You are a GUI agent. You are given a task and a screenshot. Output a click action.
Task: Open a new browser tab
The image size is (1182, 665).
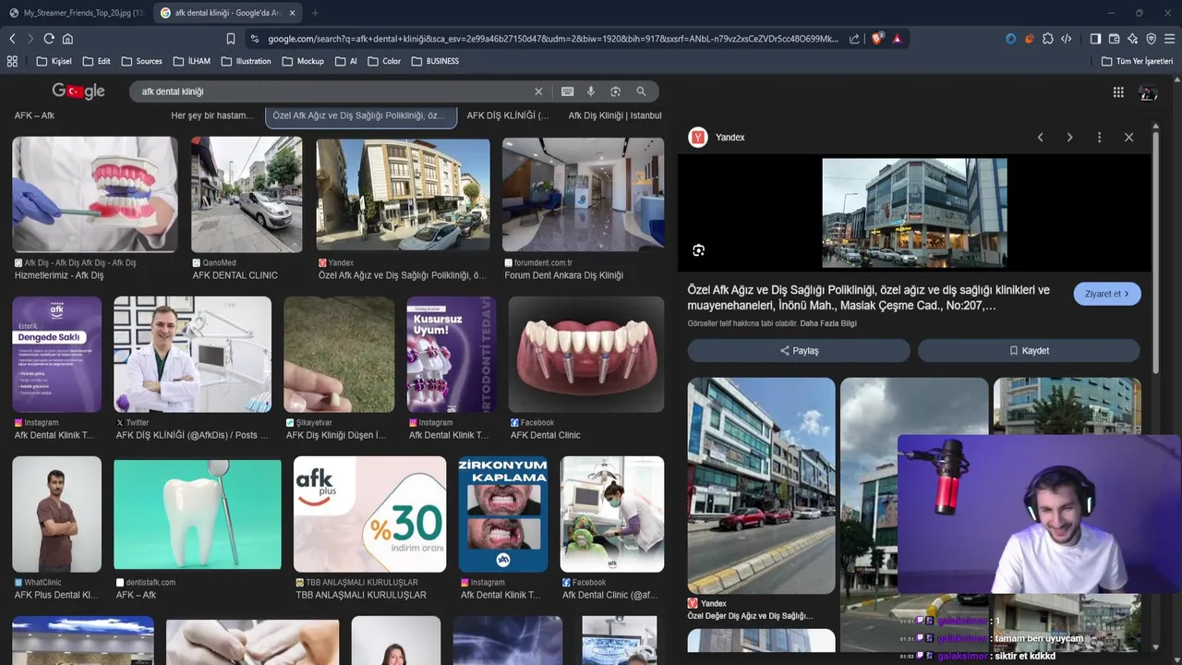pos(315,13)
